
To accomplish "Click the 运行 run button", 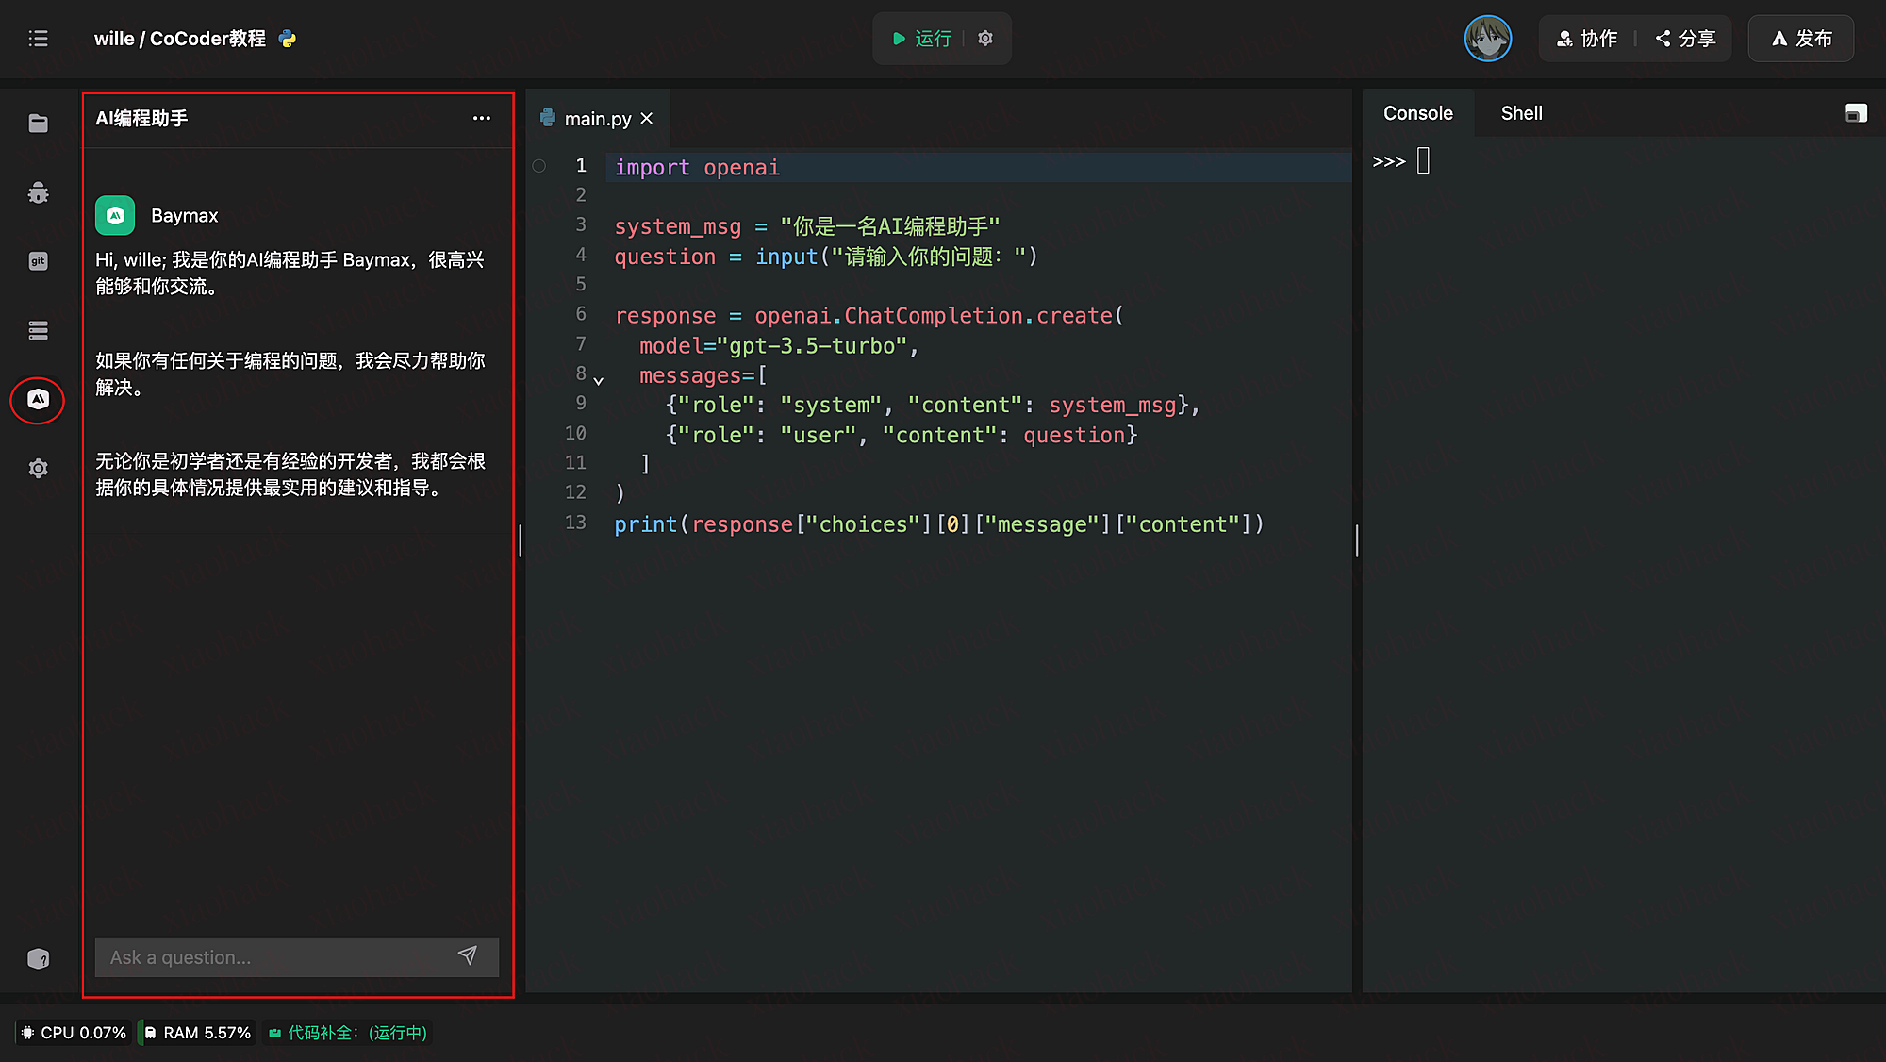I will (x=922, y=39).
